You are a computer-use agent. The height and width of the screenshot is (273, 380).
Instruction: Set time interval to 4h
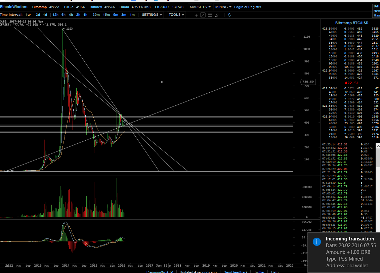pyautogui.click(x=71, y=15)
